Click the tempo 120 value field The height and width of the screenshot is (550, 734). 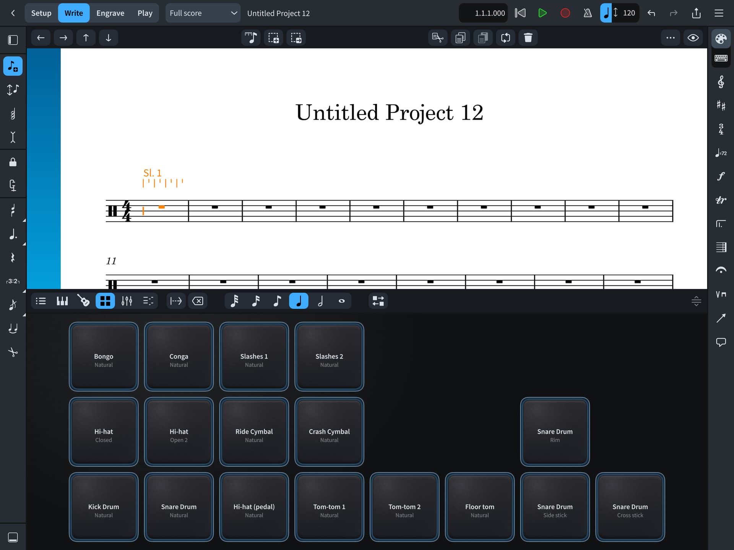point(628,13)
